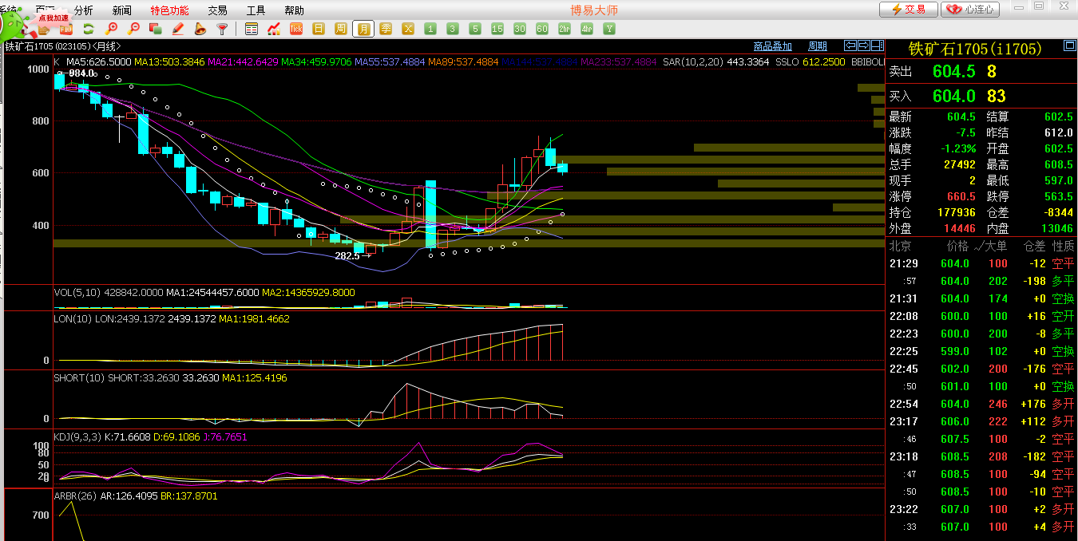The height and width of the screenshot is (541, 1078).
Task: Click the orange X period button
Action: [x=408, y=29]
